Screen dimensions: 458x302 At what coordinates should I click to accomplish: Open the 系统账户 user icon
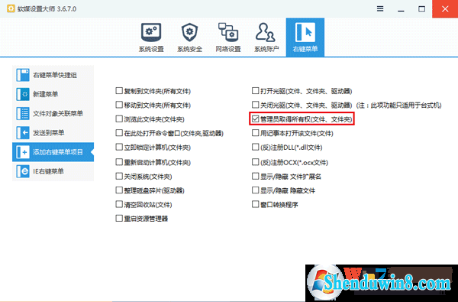(266, 32)
